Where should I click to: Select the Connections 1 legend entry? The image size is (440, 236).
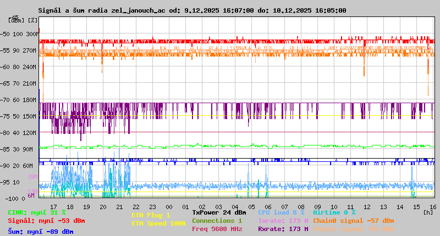[x=217, y=221]
